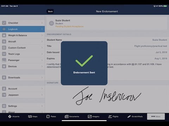Screen dimensions: 169x126
Task: Tap the New Endorsement header title
Action: click(107, 12)
